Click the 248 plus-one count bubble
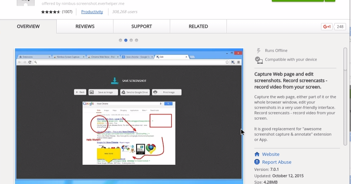Viewport: 351px width, 184px height. (x=340, y=27)
